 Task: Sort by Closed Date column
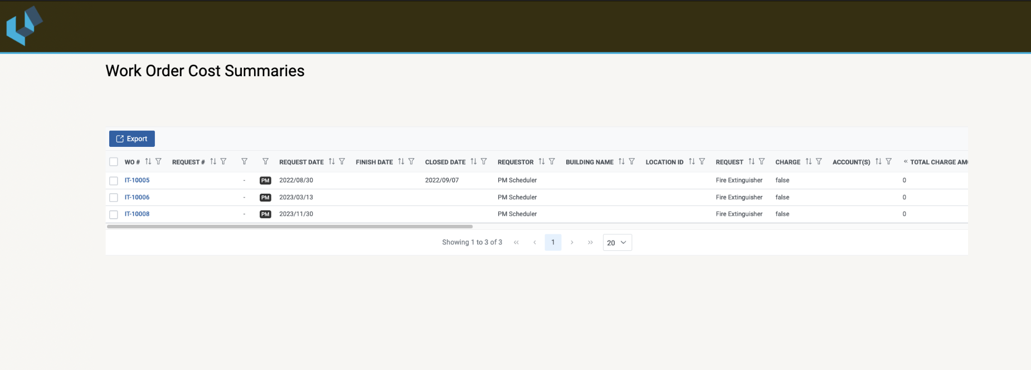[x=473, y=161]
